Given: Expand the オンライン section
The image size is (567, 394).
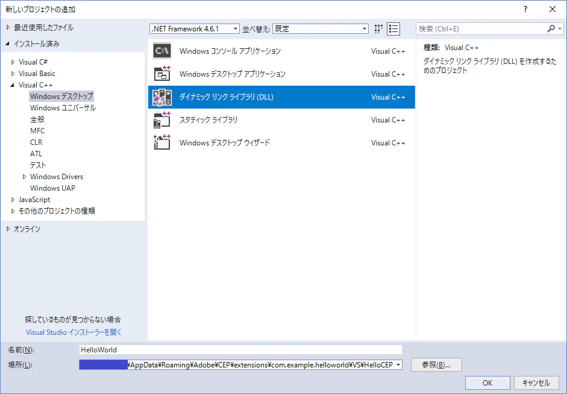Looking at the screenshot, I should [8, 229].
